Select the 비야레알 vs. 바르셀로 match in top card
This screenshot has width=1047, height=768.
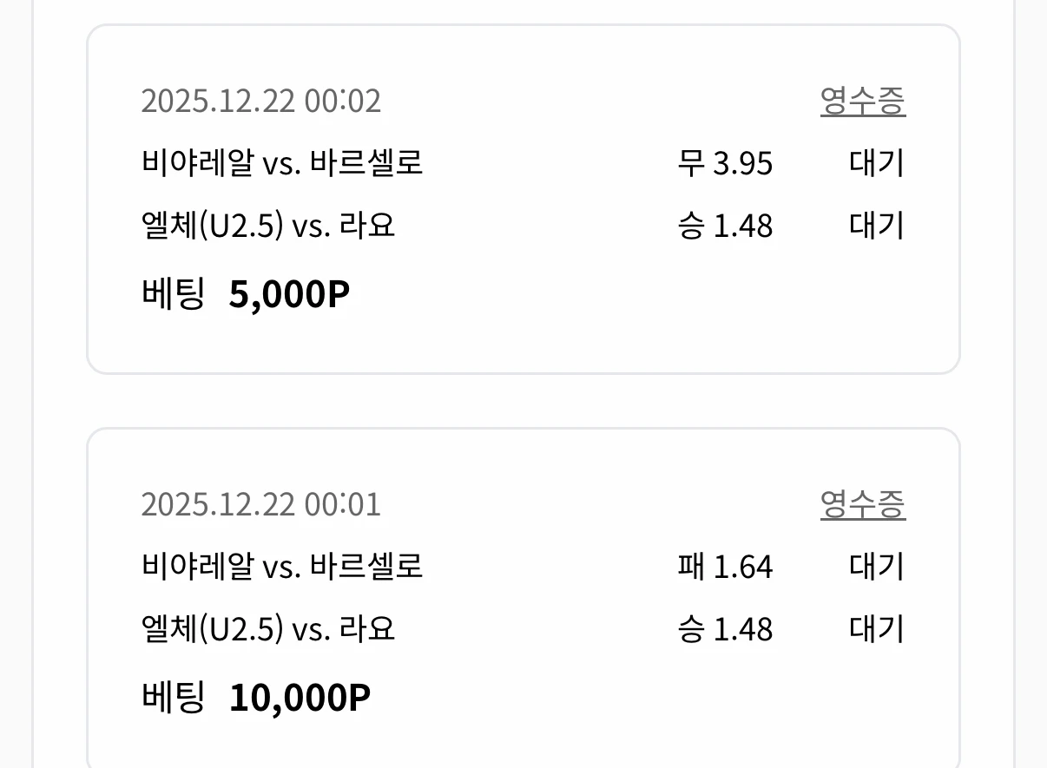(283, 163)
